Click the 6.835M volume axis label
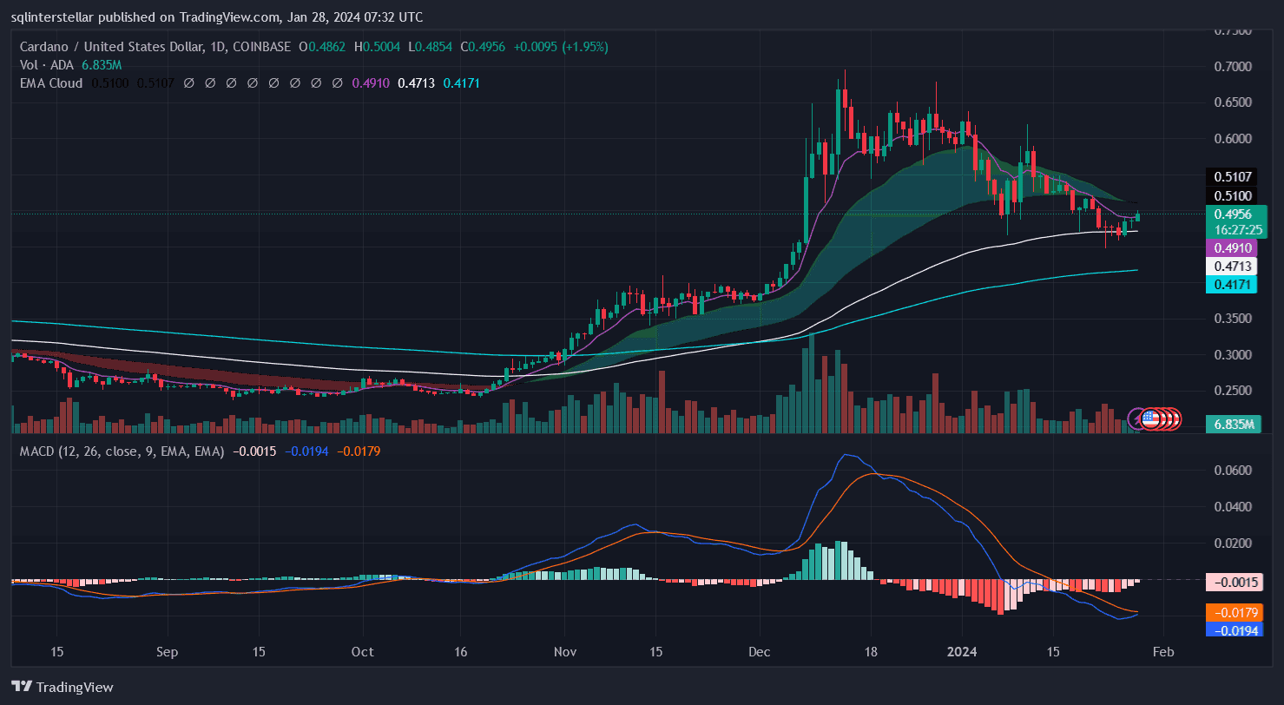Viewport: 1284px width, 705px height. click(1230, 425)
